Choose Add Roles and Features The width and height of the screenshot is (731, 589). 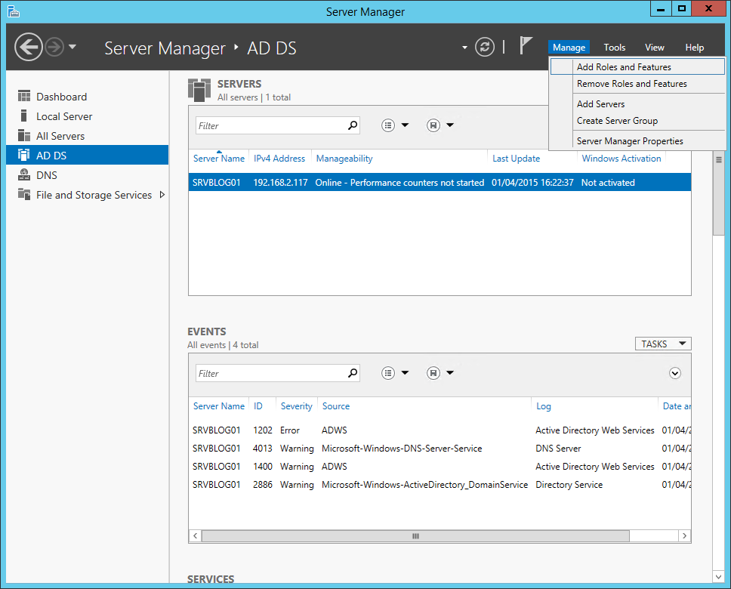[624, 67]
